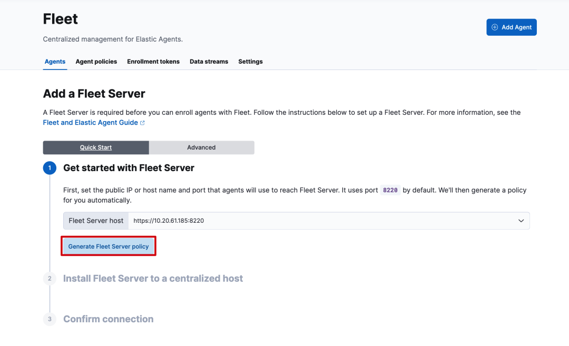Click the 8220 port code badge
The width and height of the screenshot is (569, 346).
[390, 190]
